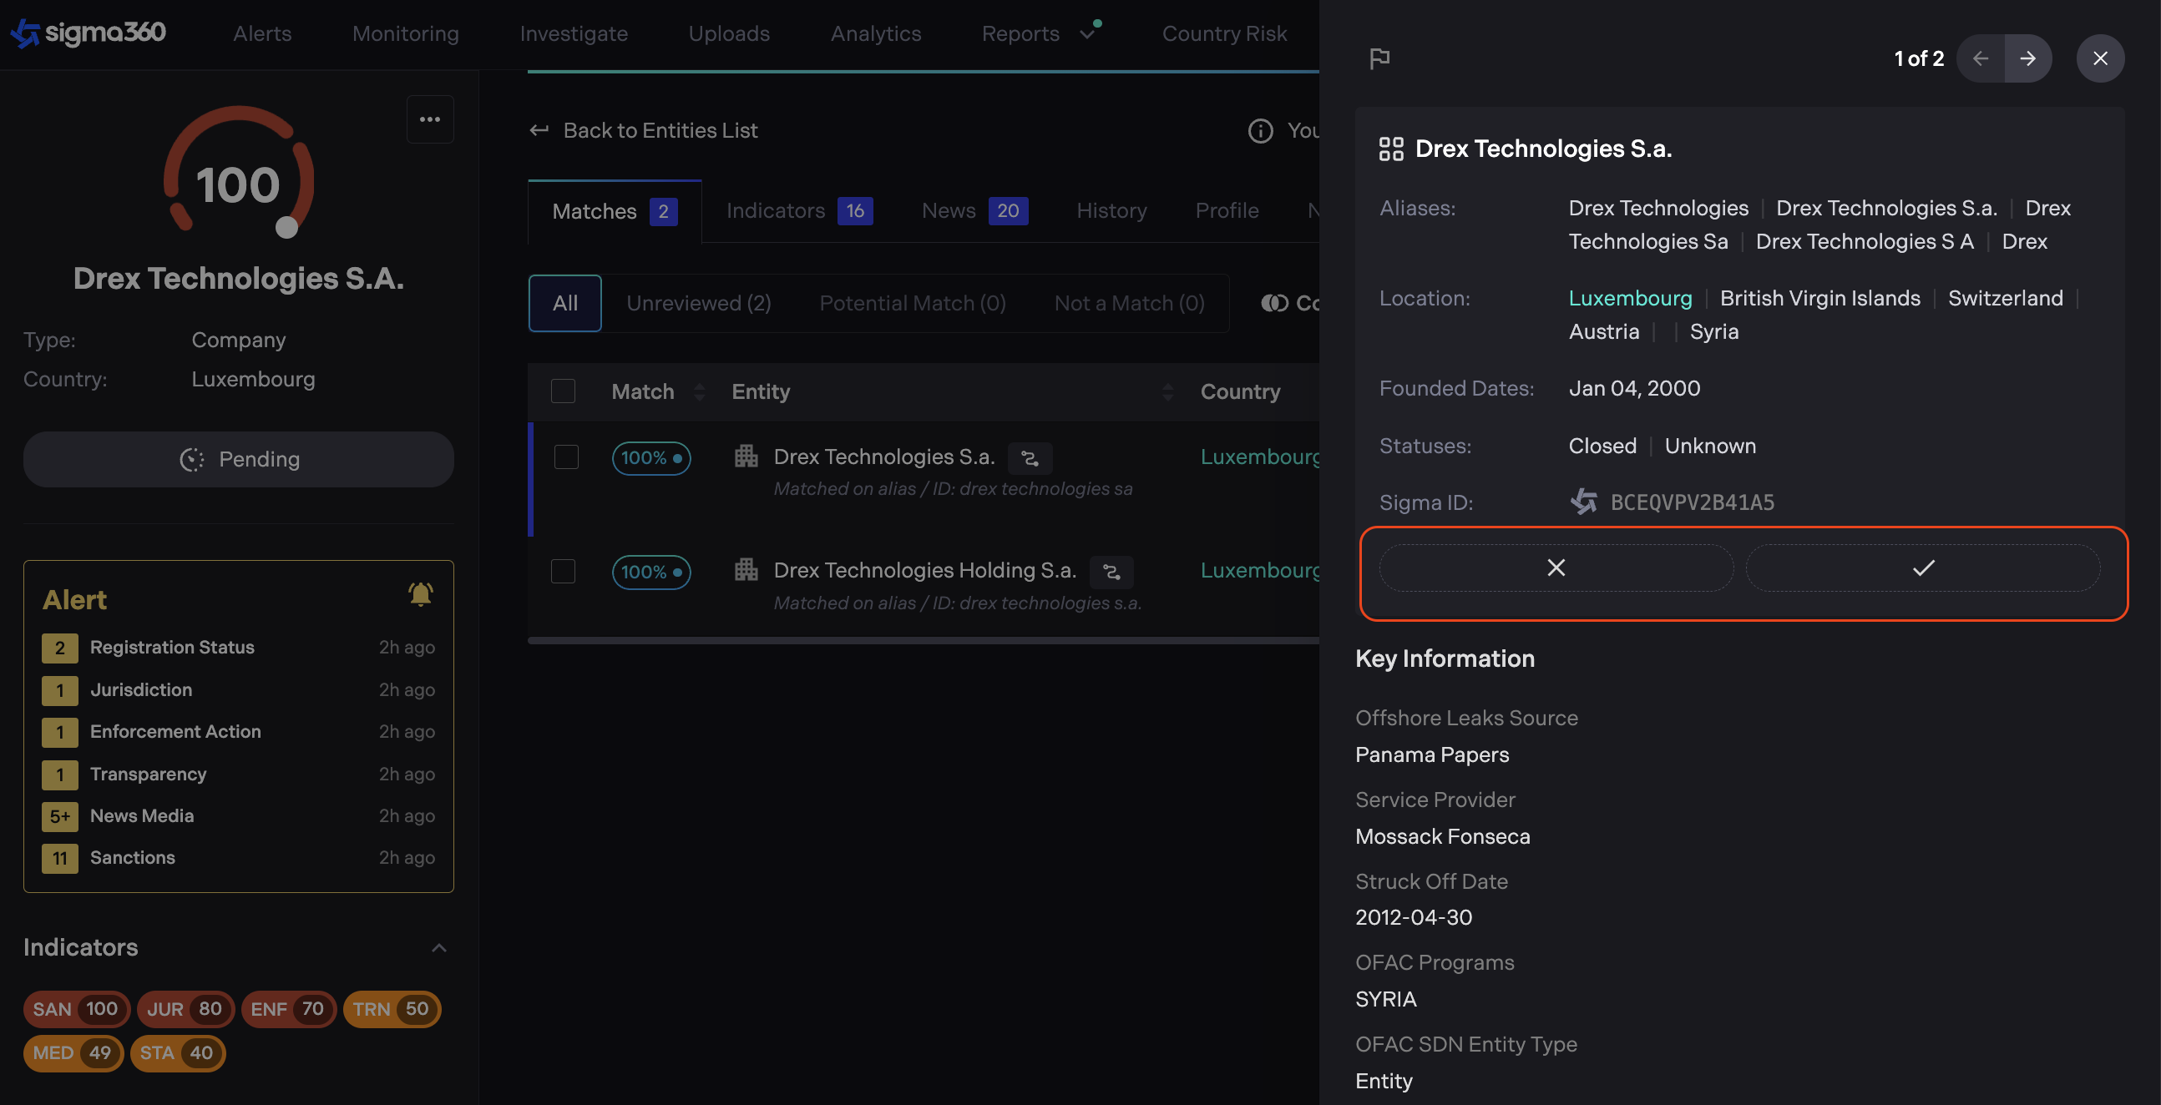
Task: Click the flag icon in detail panel
Action: coord(1379,58)
